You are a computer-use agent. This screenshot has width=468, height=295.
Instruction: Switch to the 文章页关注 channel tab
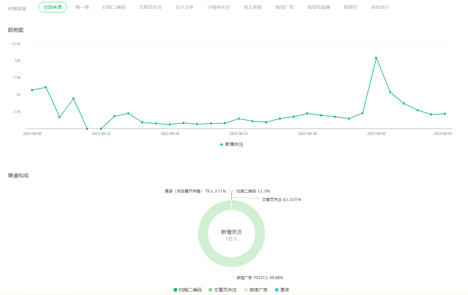[x=150, y=7]
